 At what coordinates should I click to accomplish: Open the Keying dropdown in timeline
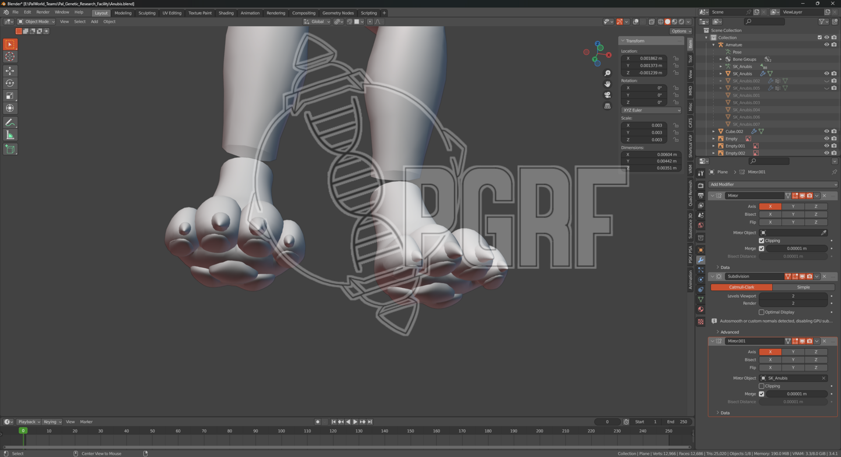click(x=52, y=422)
